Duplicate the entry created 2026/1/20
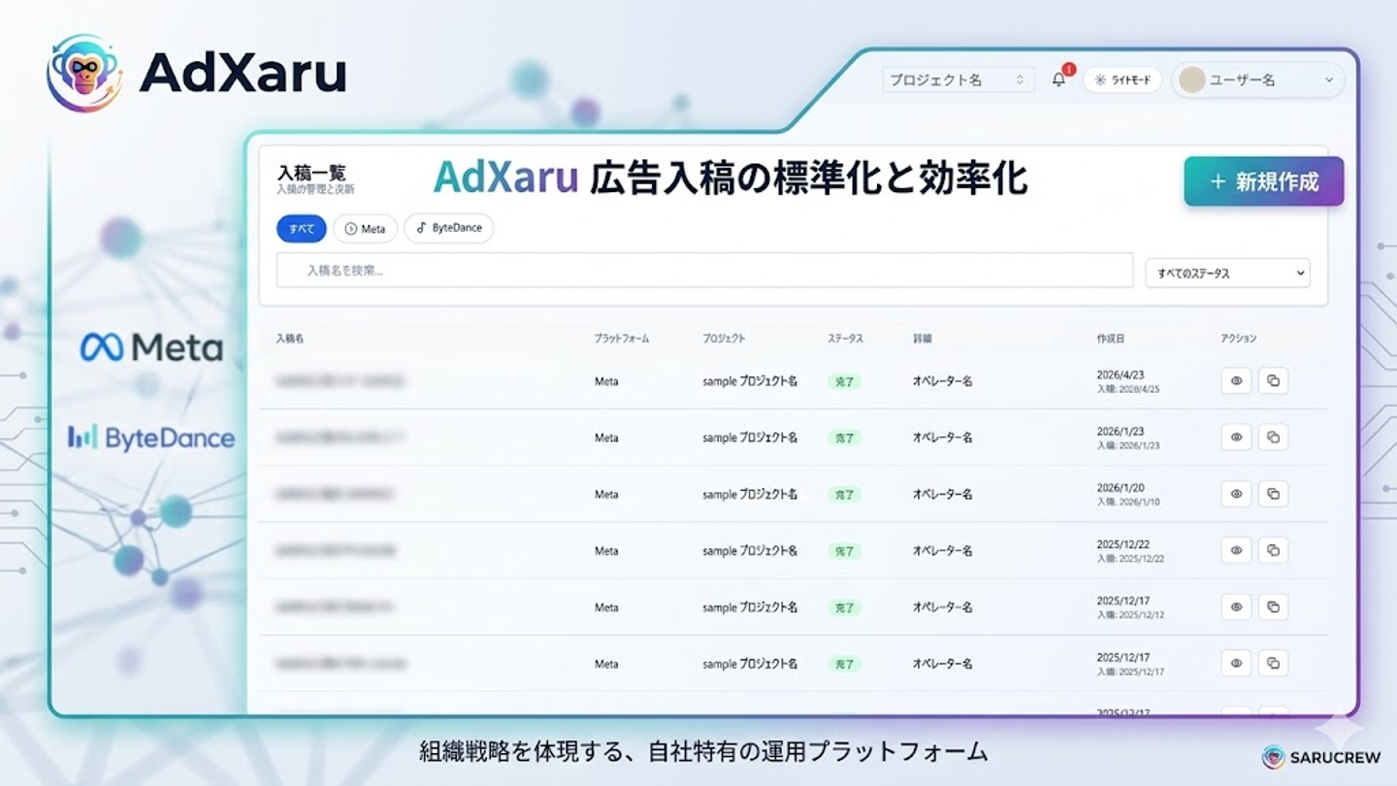This screenshot has width=1397, height=786. [1273, 494]
